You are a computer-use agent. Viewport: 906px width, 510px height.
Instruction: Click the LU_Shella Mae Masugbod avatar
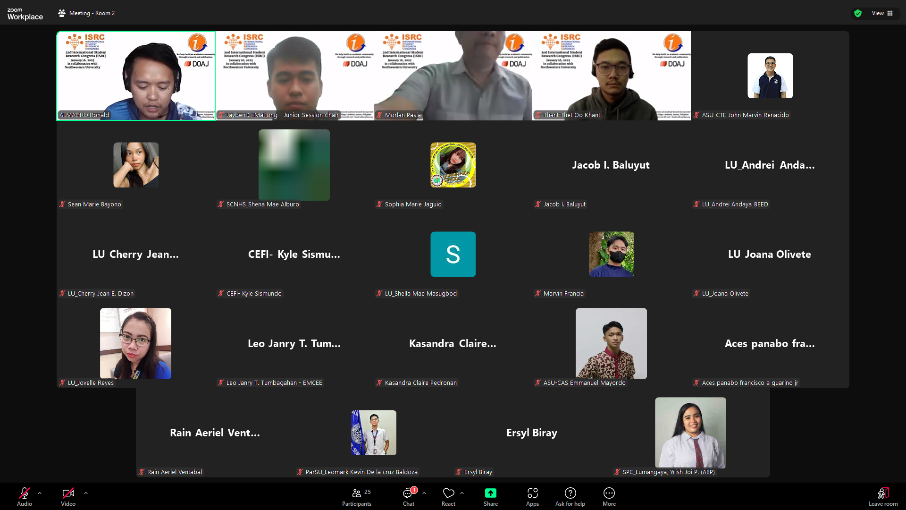453,254
